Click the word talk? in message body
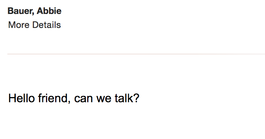This screenshot has width=265, height=139. tap(127, 98)
